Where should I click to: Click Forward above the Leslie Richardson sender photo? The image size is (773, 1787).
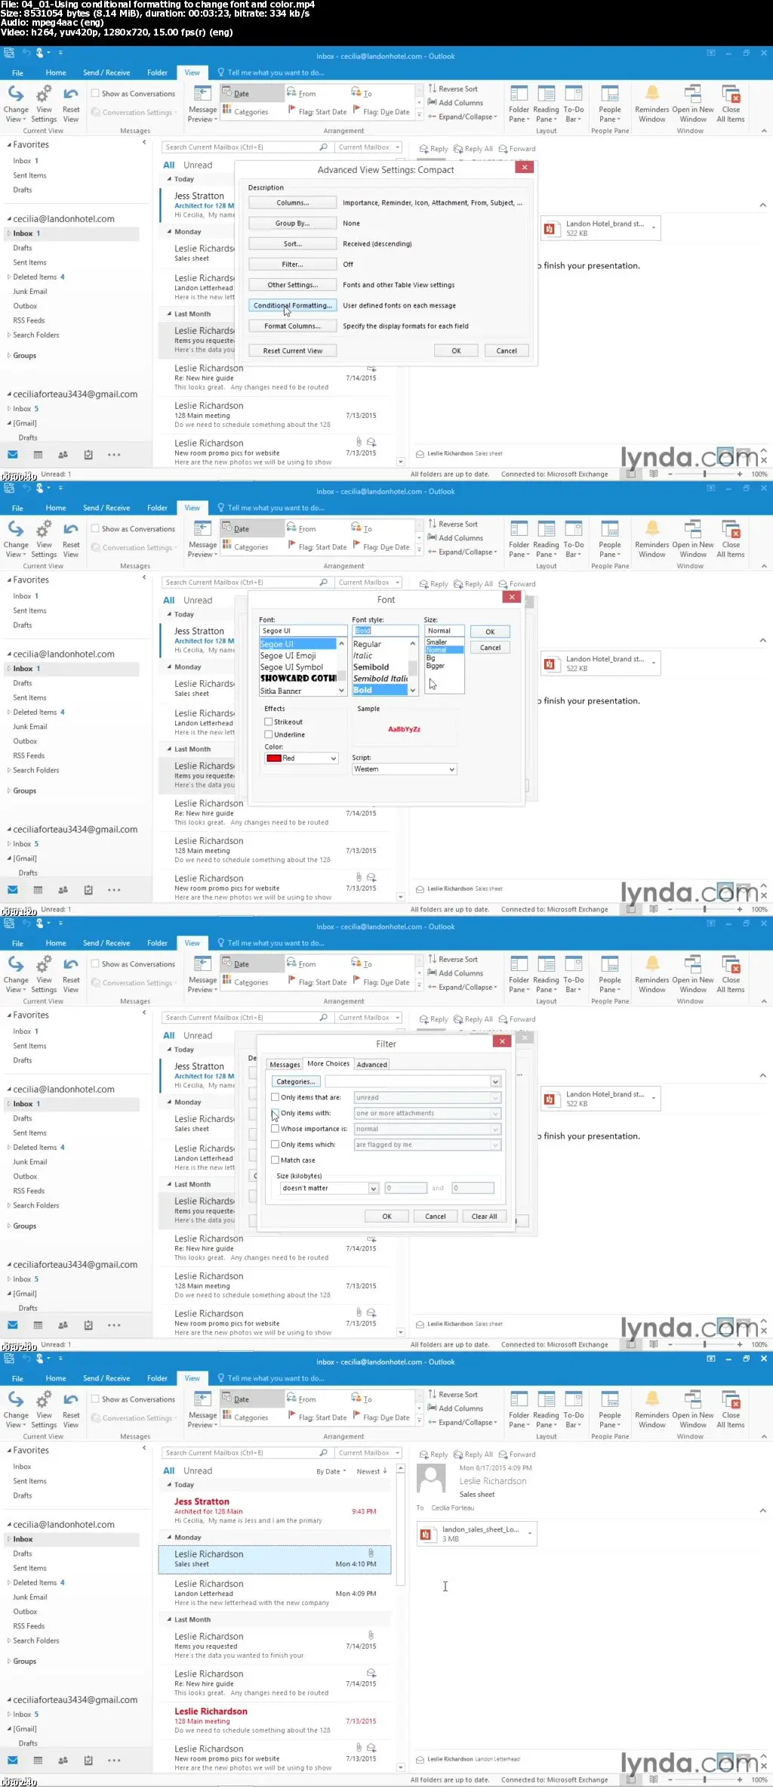pyautogui.click(x=518, y=1455)
